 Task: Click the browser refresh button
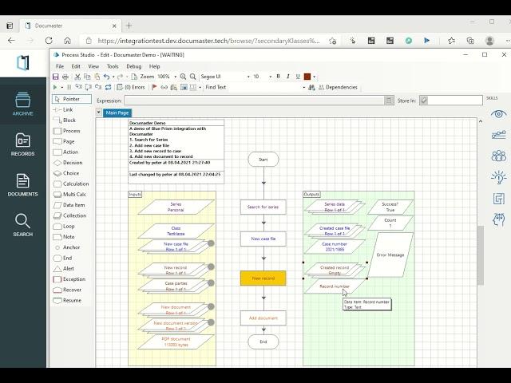click(49, 41)
